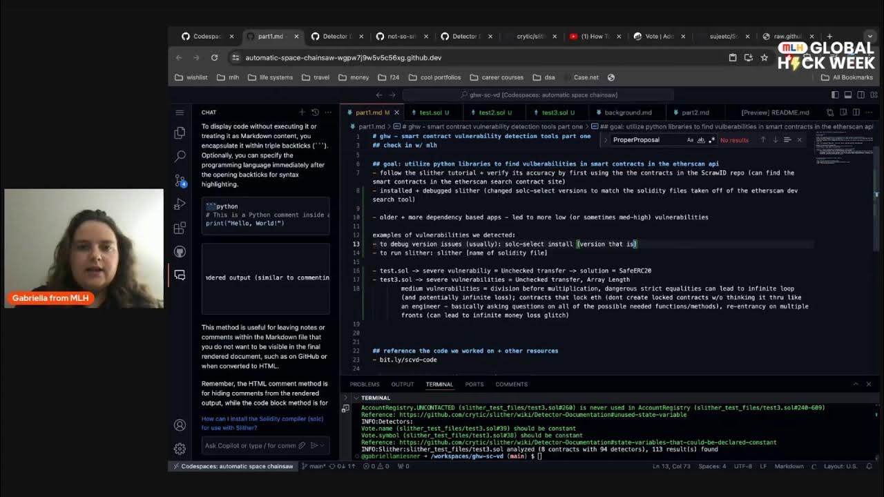Image resolution: width=884 pixels, height=497 pixels.
Task: Expand the find widget to show replace field
Action: click(606, 139)
